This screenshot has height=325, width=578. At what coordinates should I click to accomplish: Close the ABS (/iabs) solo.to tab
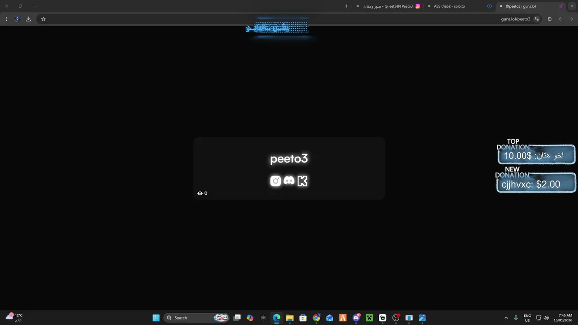pos(429,6)
